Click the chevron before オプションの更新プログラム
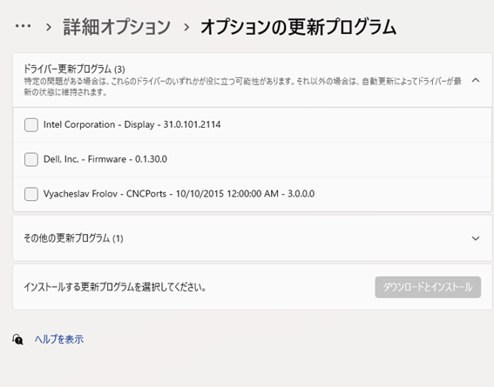 tap(186, 27)
